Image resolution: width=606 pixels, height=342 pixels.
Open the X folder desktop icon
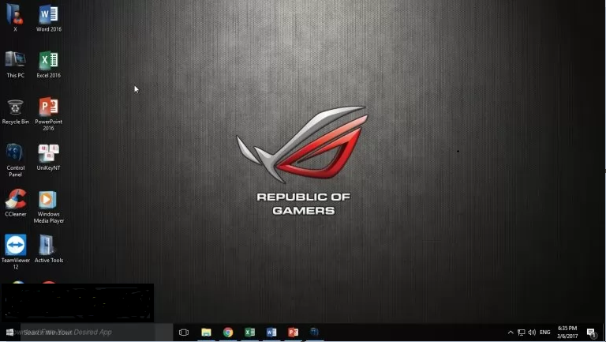[15, 17]
